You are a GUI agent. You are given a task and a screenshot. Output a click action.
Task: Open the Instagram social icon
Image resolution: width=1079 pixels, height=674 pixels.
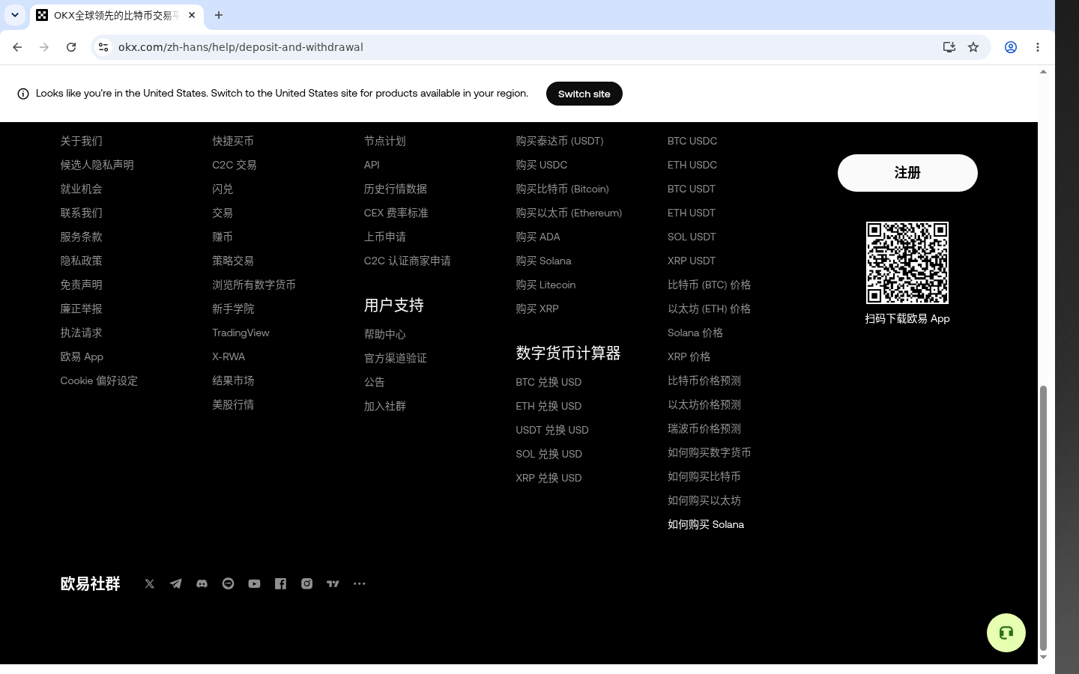307,584
